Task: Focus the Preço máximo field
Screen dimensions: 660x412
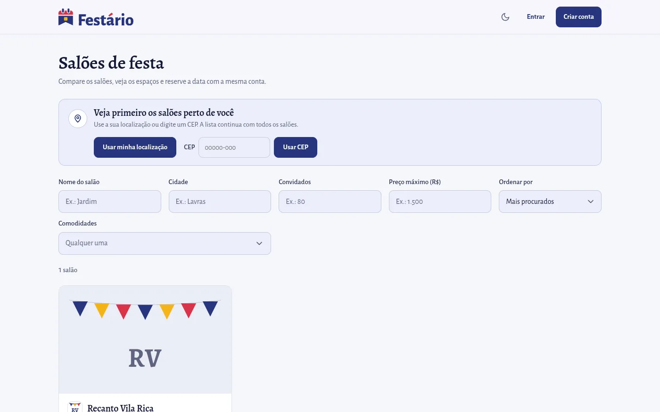Action: click(x=440, y=202)
